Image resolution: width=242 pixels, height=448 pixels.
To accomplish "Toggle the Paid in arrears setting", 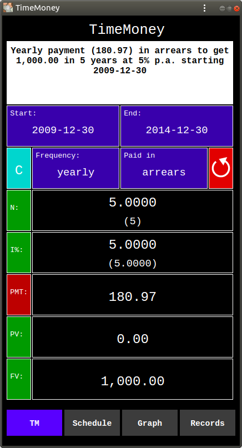I will (164, 168).
